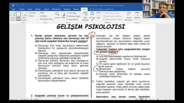Switch to the Insert tab
This screenshot has width=184, height=103.
coord(30,9)
